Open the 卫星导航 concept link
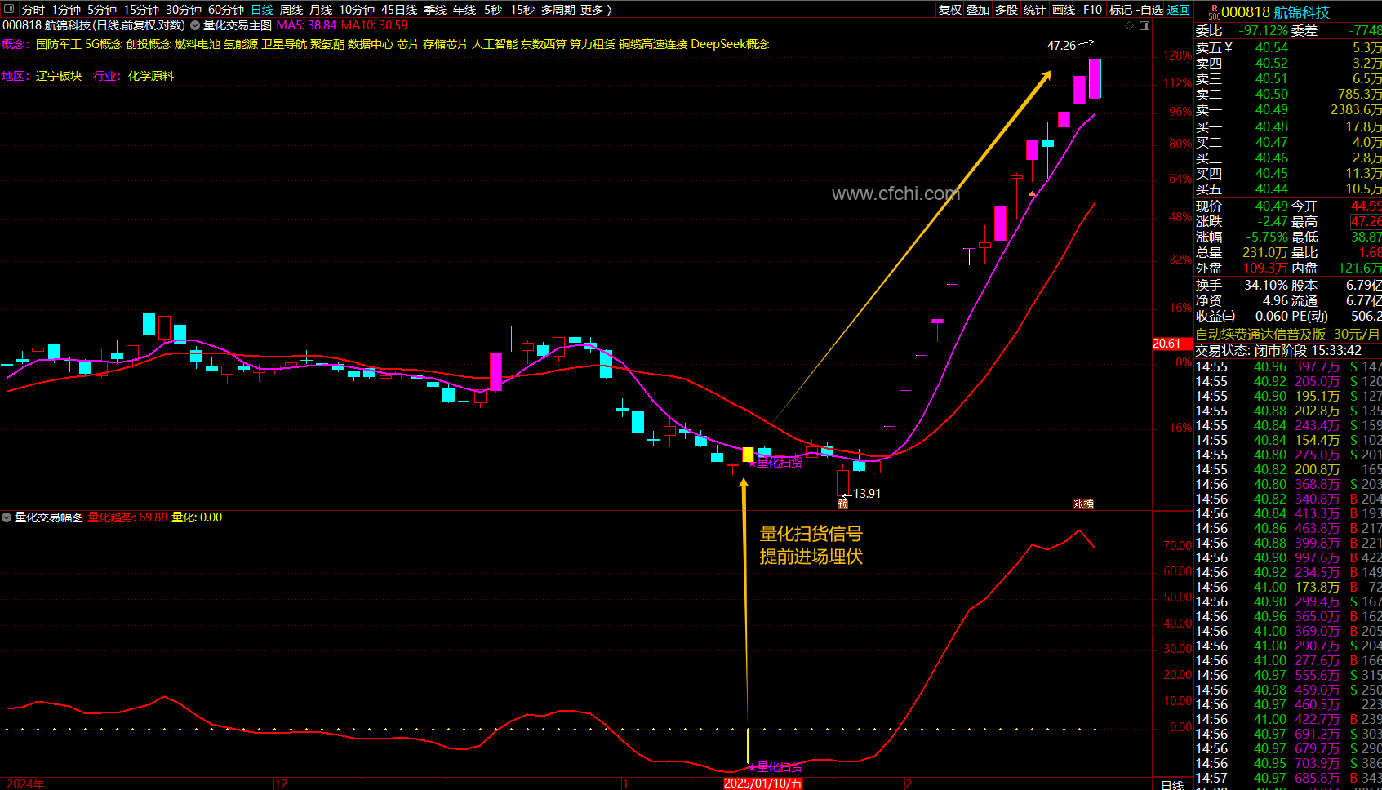 point(284,44)
